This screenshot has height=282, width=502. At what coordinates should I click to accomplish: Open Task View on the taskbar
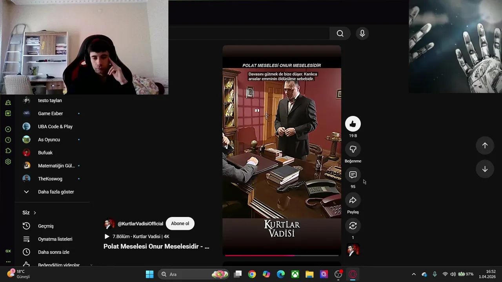click(x=238, y=274)
